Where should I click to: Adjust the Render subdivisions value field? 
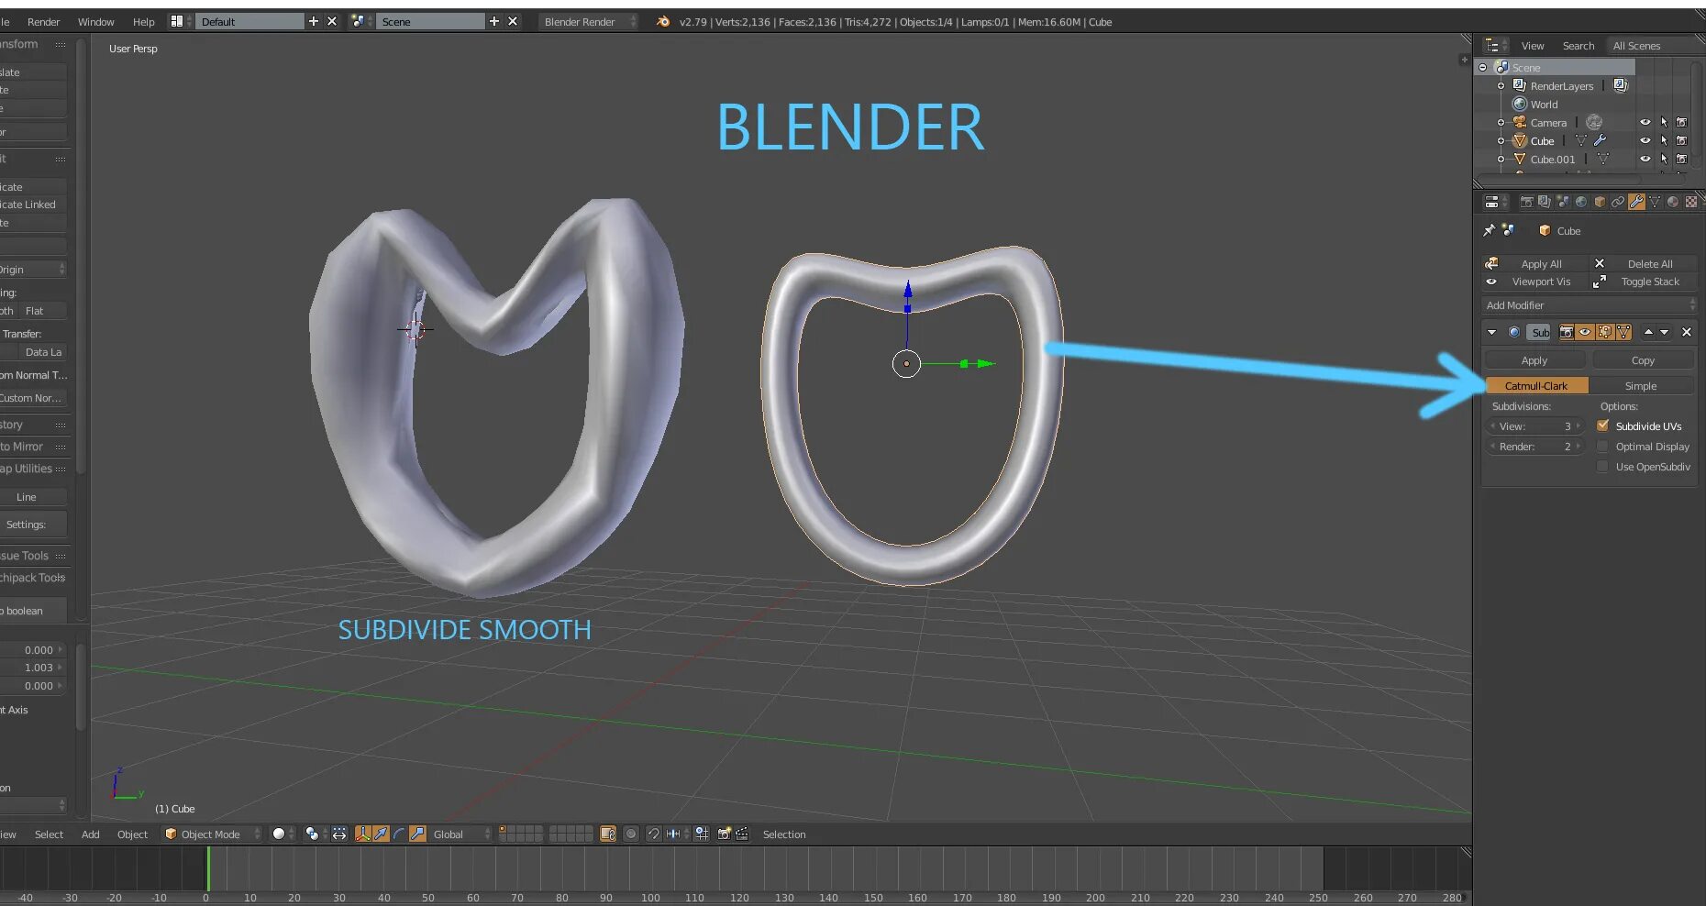(1534, 447)
